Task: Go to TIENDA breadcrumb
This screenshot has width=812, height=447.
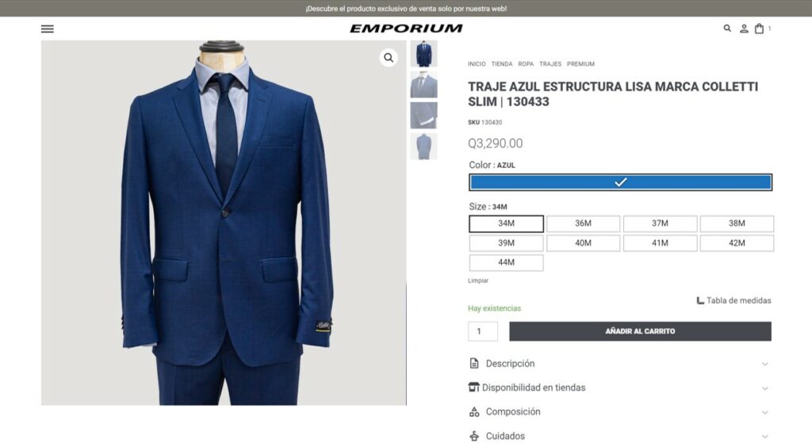Action: [x=501, y=64]
